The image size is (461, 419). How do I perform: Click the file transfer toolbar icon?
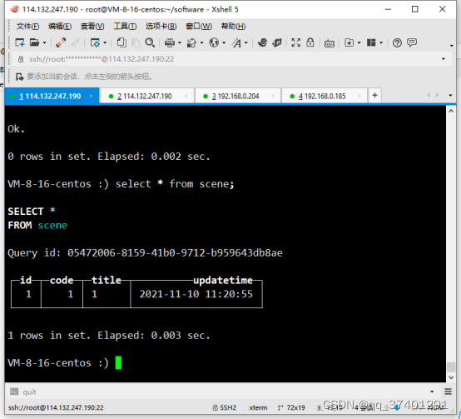[x=191, y=42]
